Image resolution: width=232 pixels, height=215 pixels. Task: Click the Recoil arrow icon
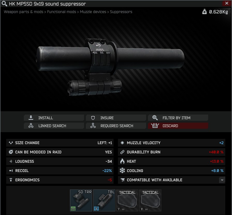11,171
